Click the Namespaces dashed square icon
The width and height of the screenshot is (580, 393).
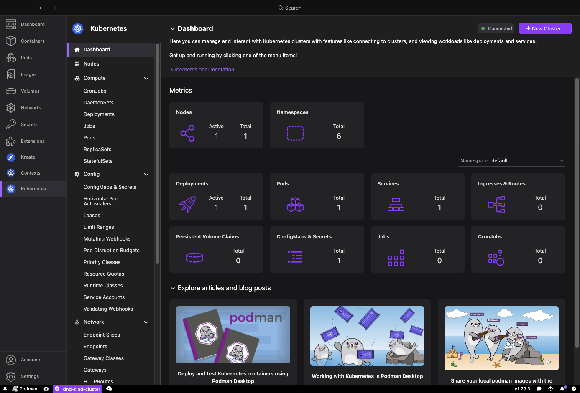tap(295, 133)
